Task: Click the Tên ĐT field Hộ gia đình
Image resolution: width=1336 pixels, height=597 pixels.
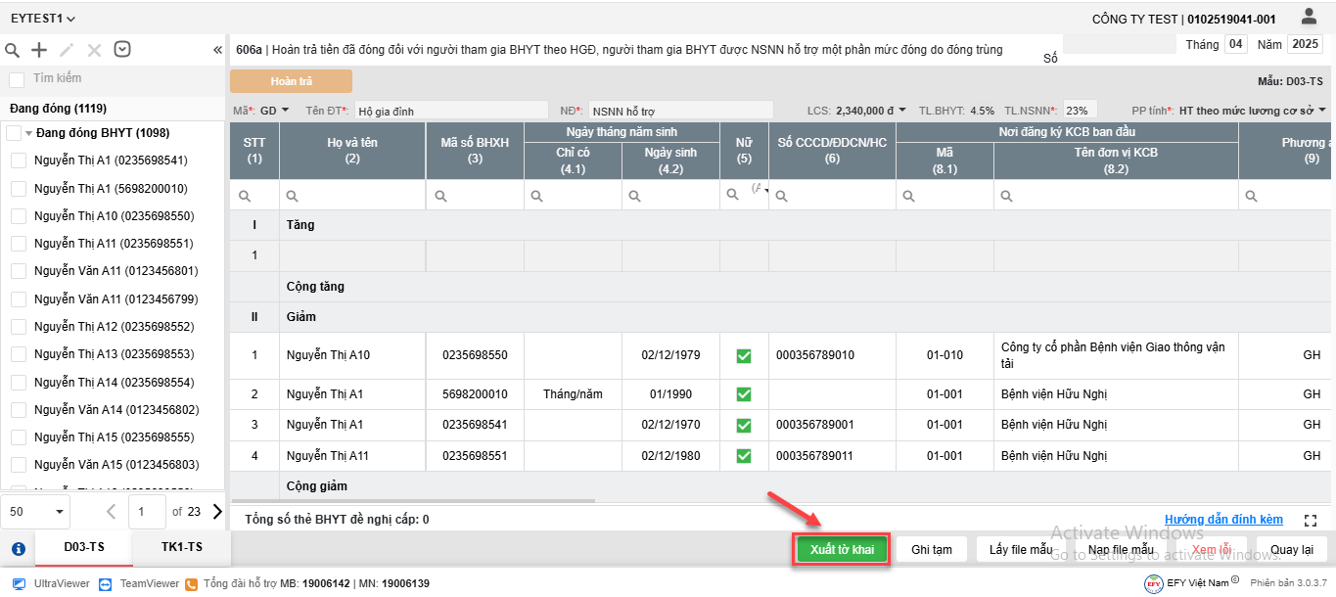Action: click(451, 111)
